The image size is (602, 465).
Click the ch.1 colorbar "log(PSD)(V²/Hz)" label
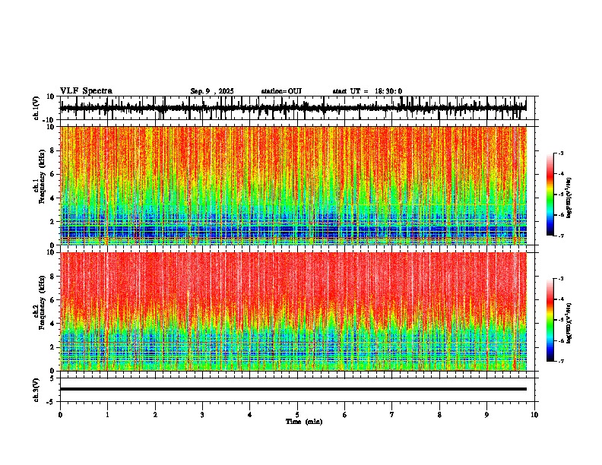pos(569,198)
